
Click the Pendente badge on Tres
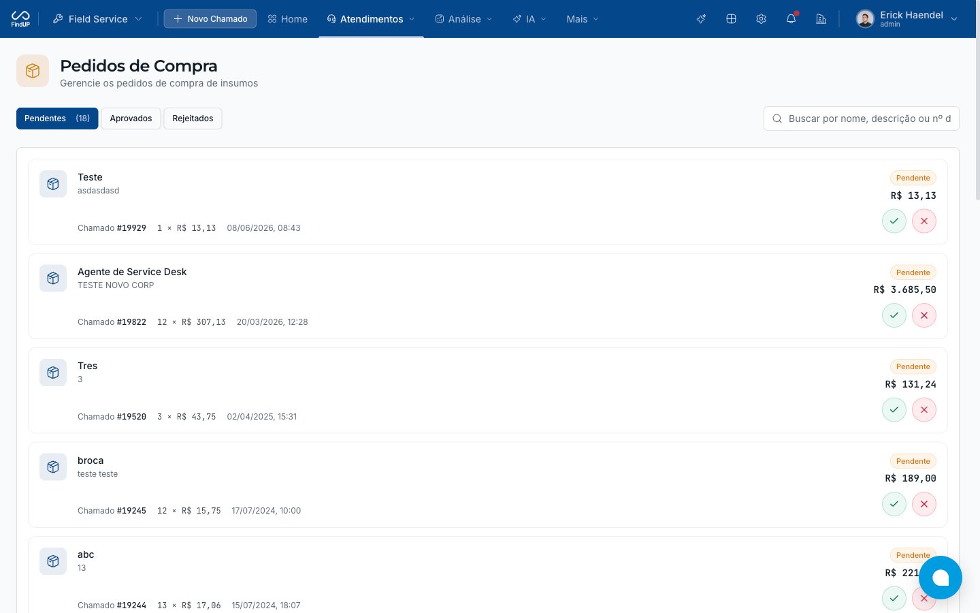(913, 366)
